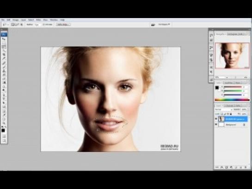Toggle Lock transparent pixels in Layers panel

tap(221, 114)
